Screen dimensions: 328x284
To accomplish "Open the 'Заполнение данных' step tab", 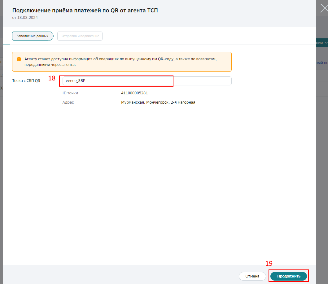I will (33, 36).
